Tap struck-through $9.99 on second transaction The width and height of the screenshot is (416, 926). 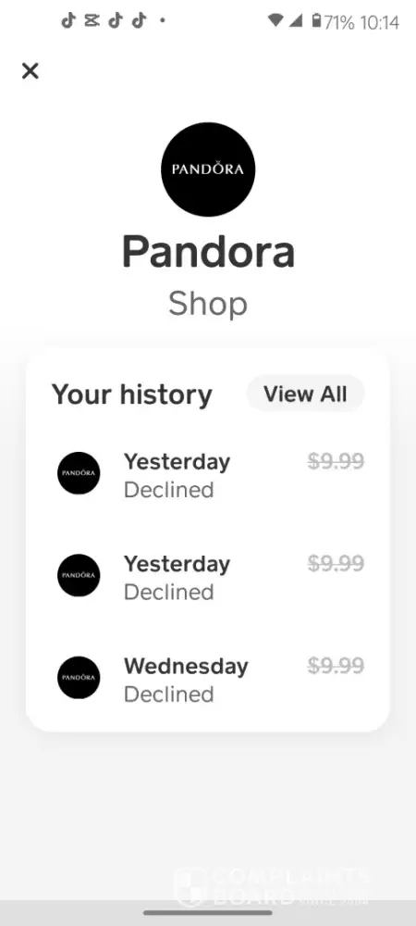coord(336,564)
